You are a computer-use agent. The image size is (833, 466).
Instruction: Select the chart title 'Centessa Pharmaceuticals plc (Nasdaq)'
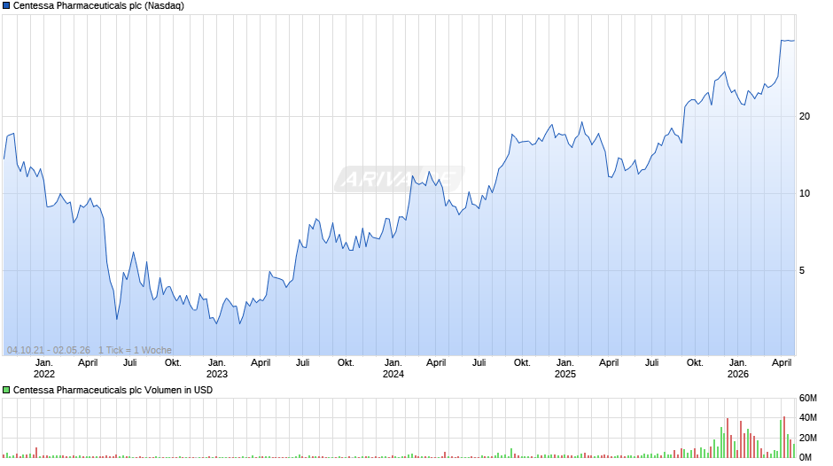pos(99,6)
